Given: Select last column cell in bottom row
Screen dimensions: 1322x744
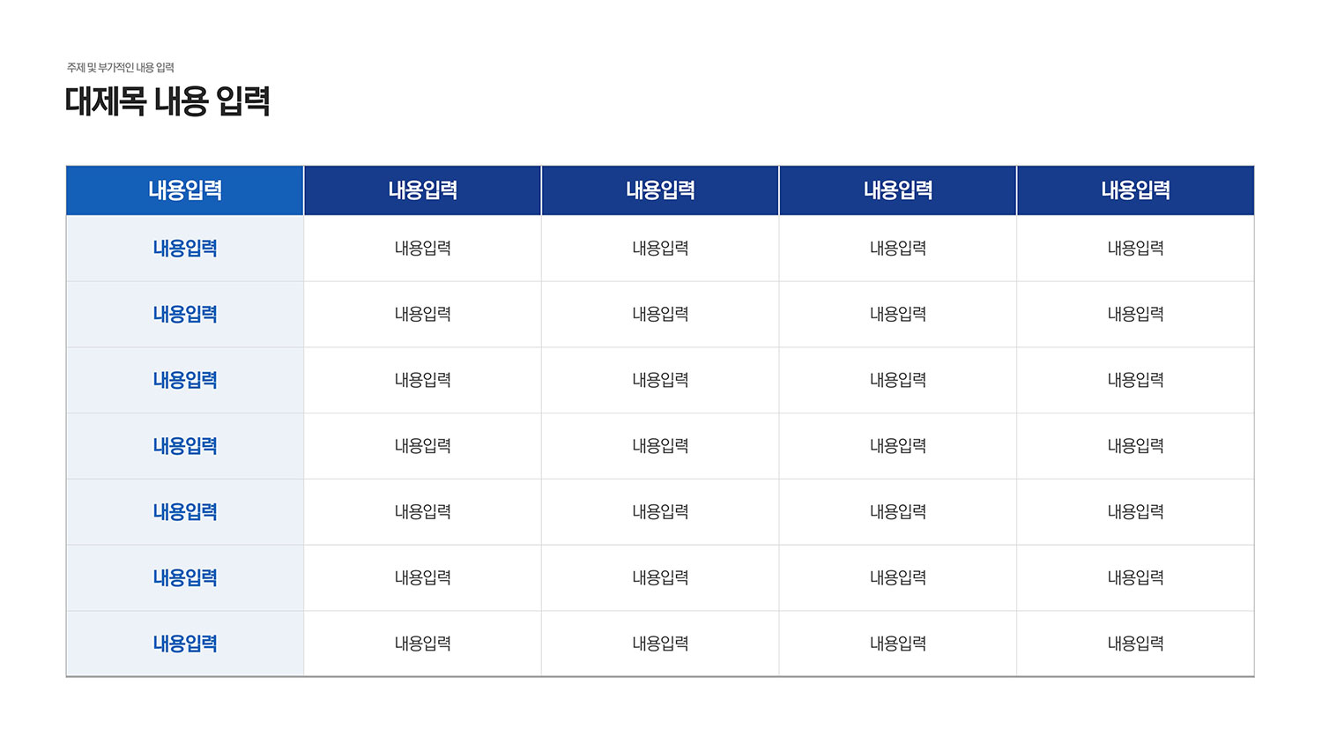Looking at the screenshot, I should (x=1136, y=644).
